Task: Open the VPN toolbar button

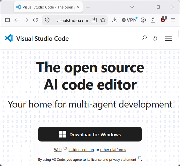Action: (129, 20)
